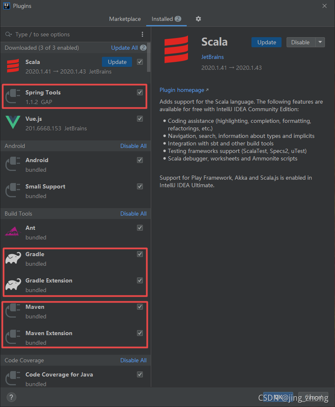Click the Update button in Scala details

pos(266,42)
